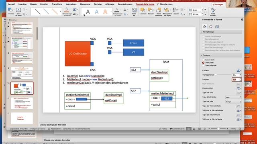Open the Insertion ribbon tab
This screenshot has height=144, width=257.
click(x=22, y=4)
